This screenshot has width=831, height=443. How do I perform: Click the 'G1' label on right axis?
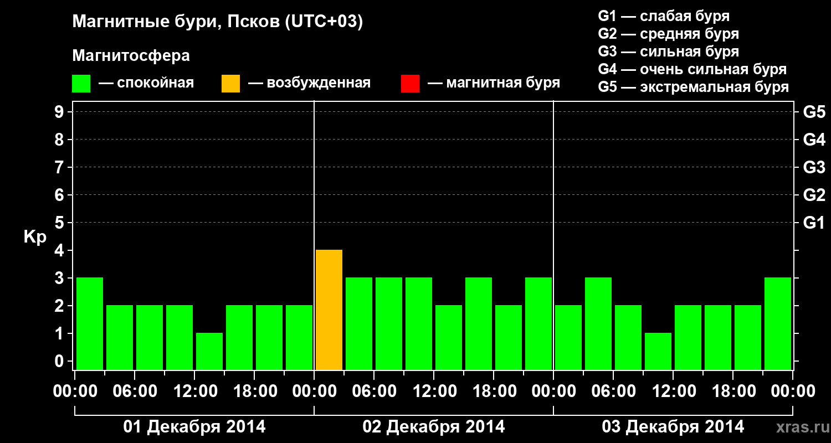tap(814, 223)
